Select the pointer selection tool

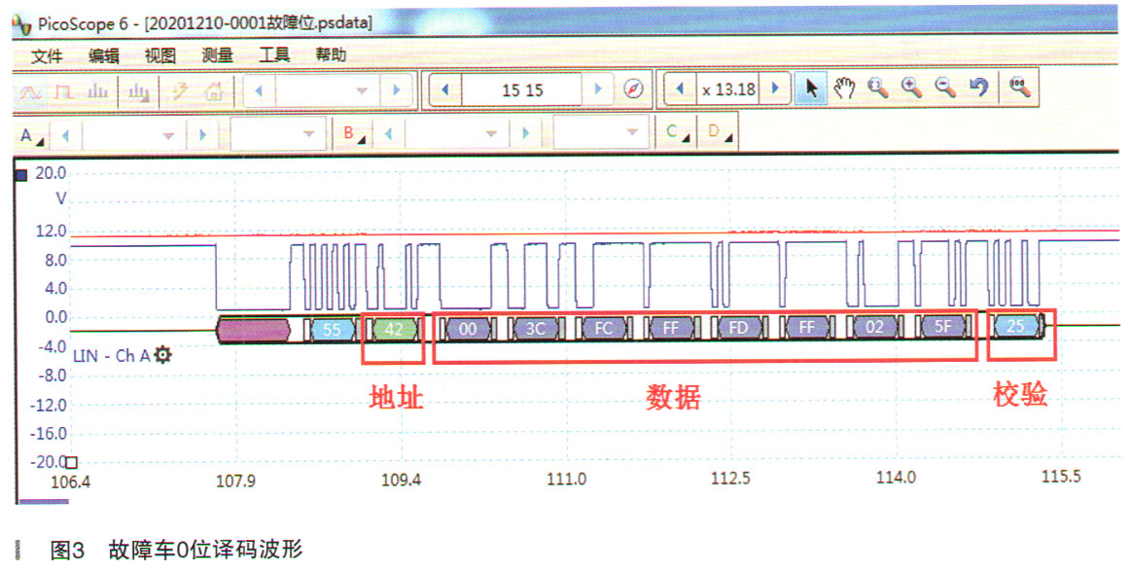click(811, 89)
